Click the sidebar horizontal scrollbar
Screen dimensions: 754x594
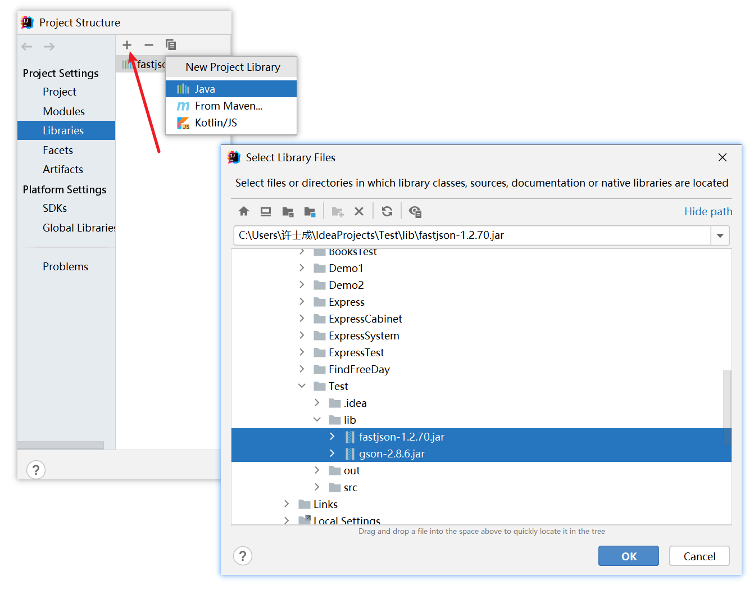coord(61,445)
